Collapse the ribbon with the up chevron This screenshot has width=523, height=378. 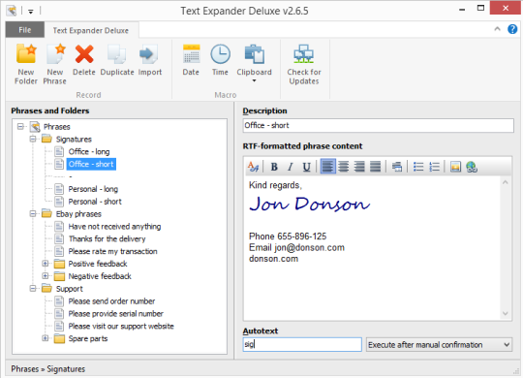497,29
